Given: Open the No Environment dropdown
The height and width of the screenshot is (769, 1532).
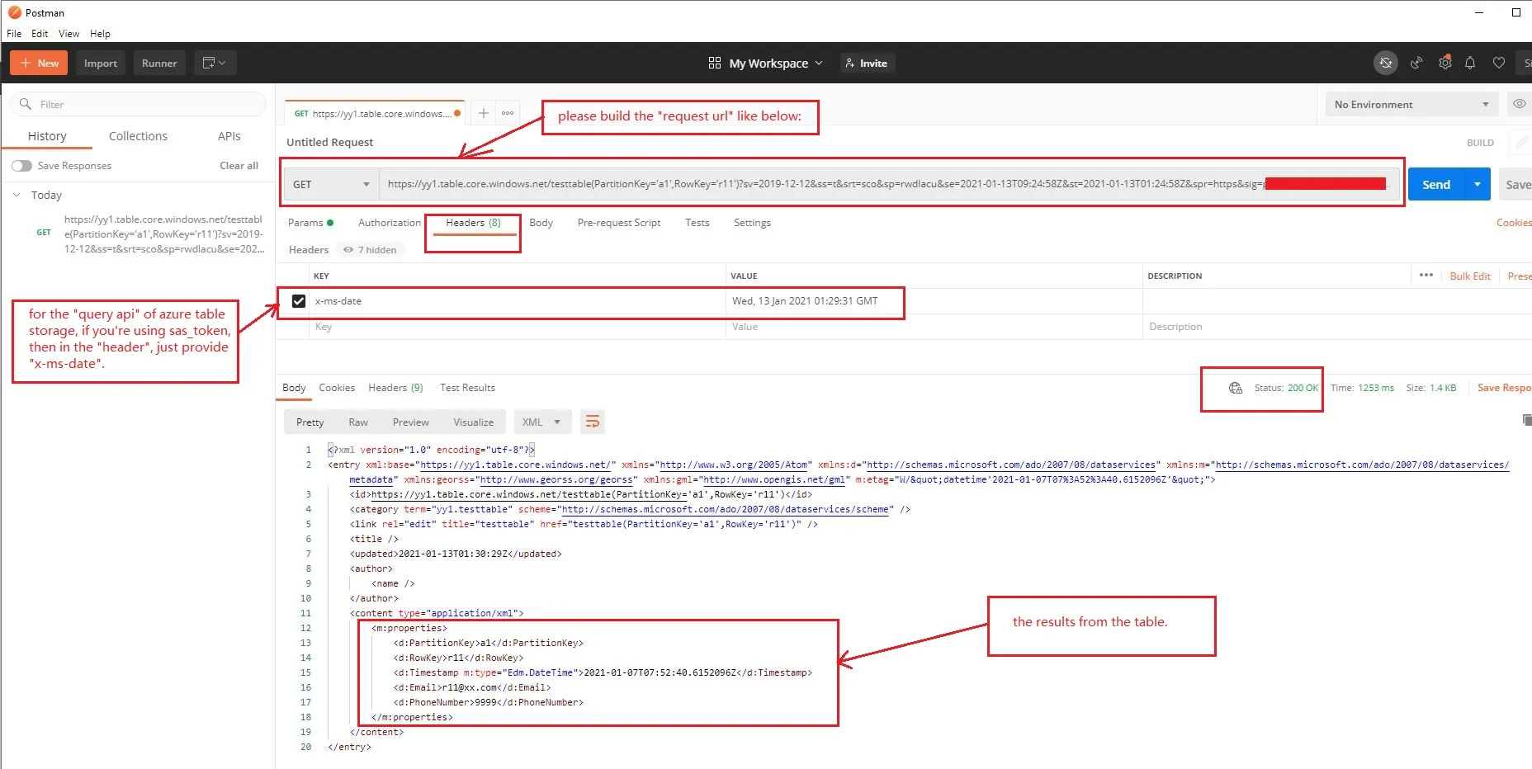Looking at the screenshot, I should pyautogui.click(x=1411, y=104).
